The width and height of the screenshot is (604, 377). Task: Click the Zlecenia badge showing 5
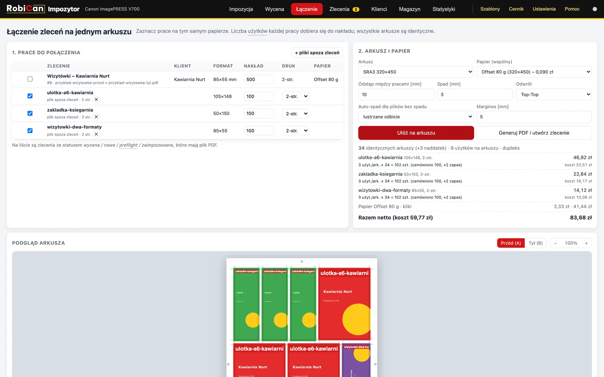click(x=356, y=9)
